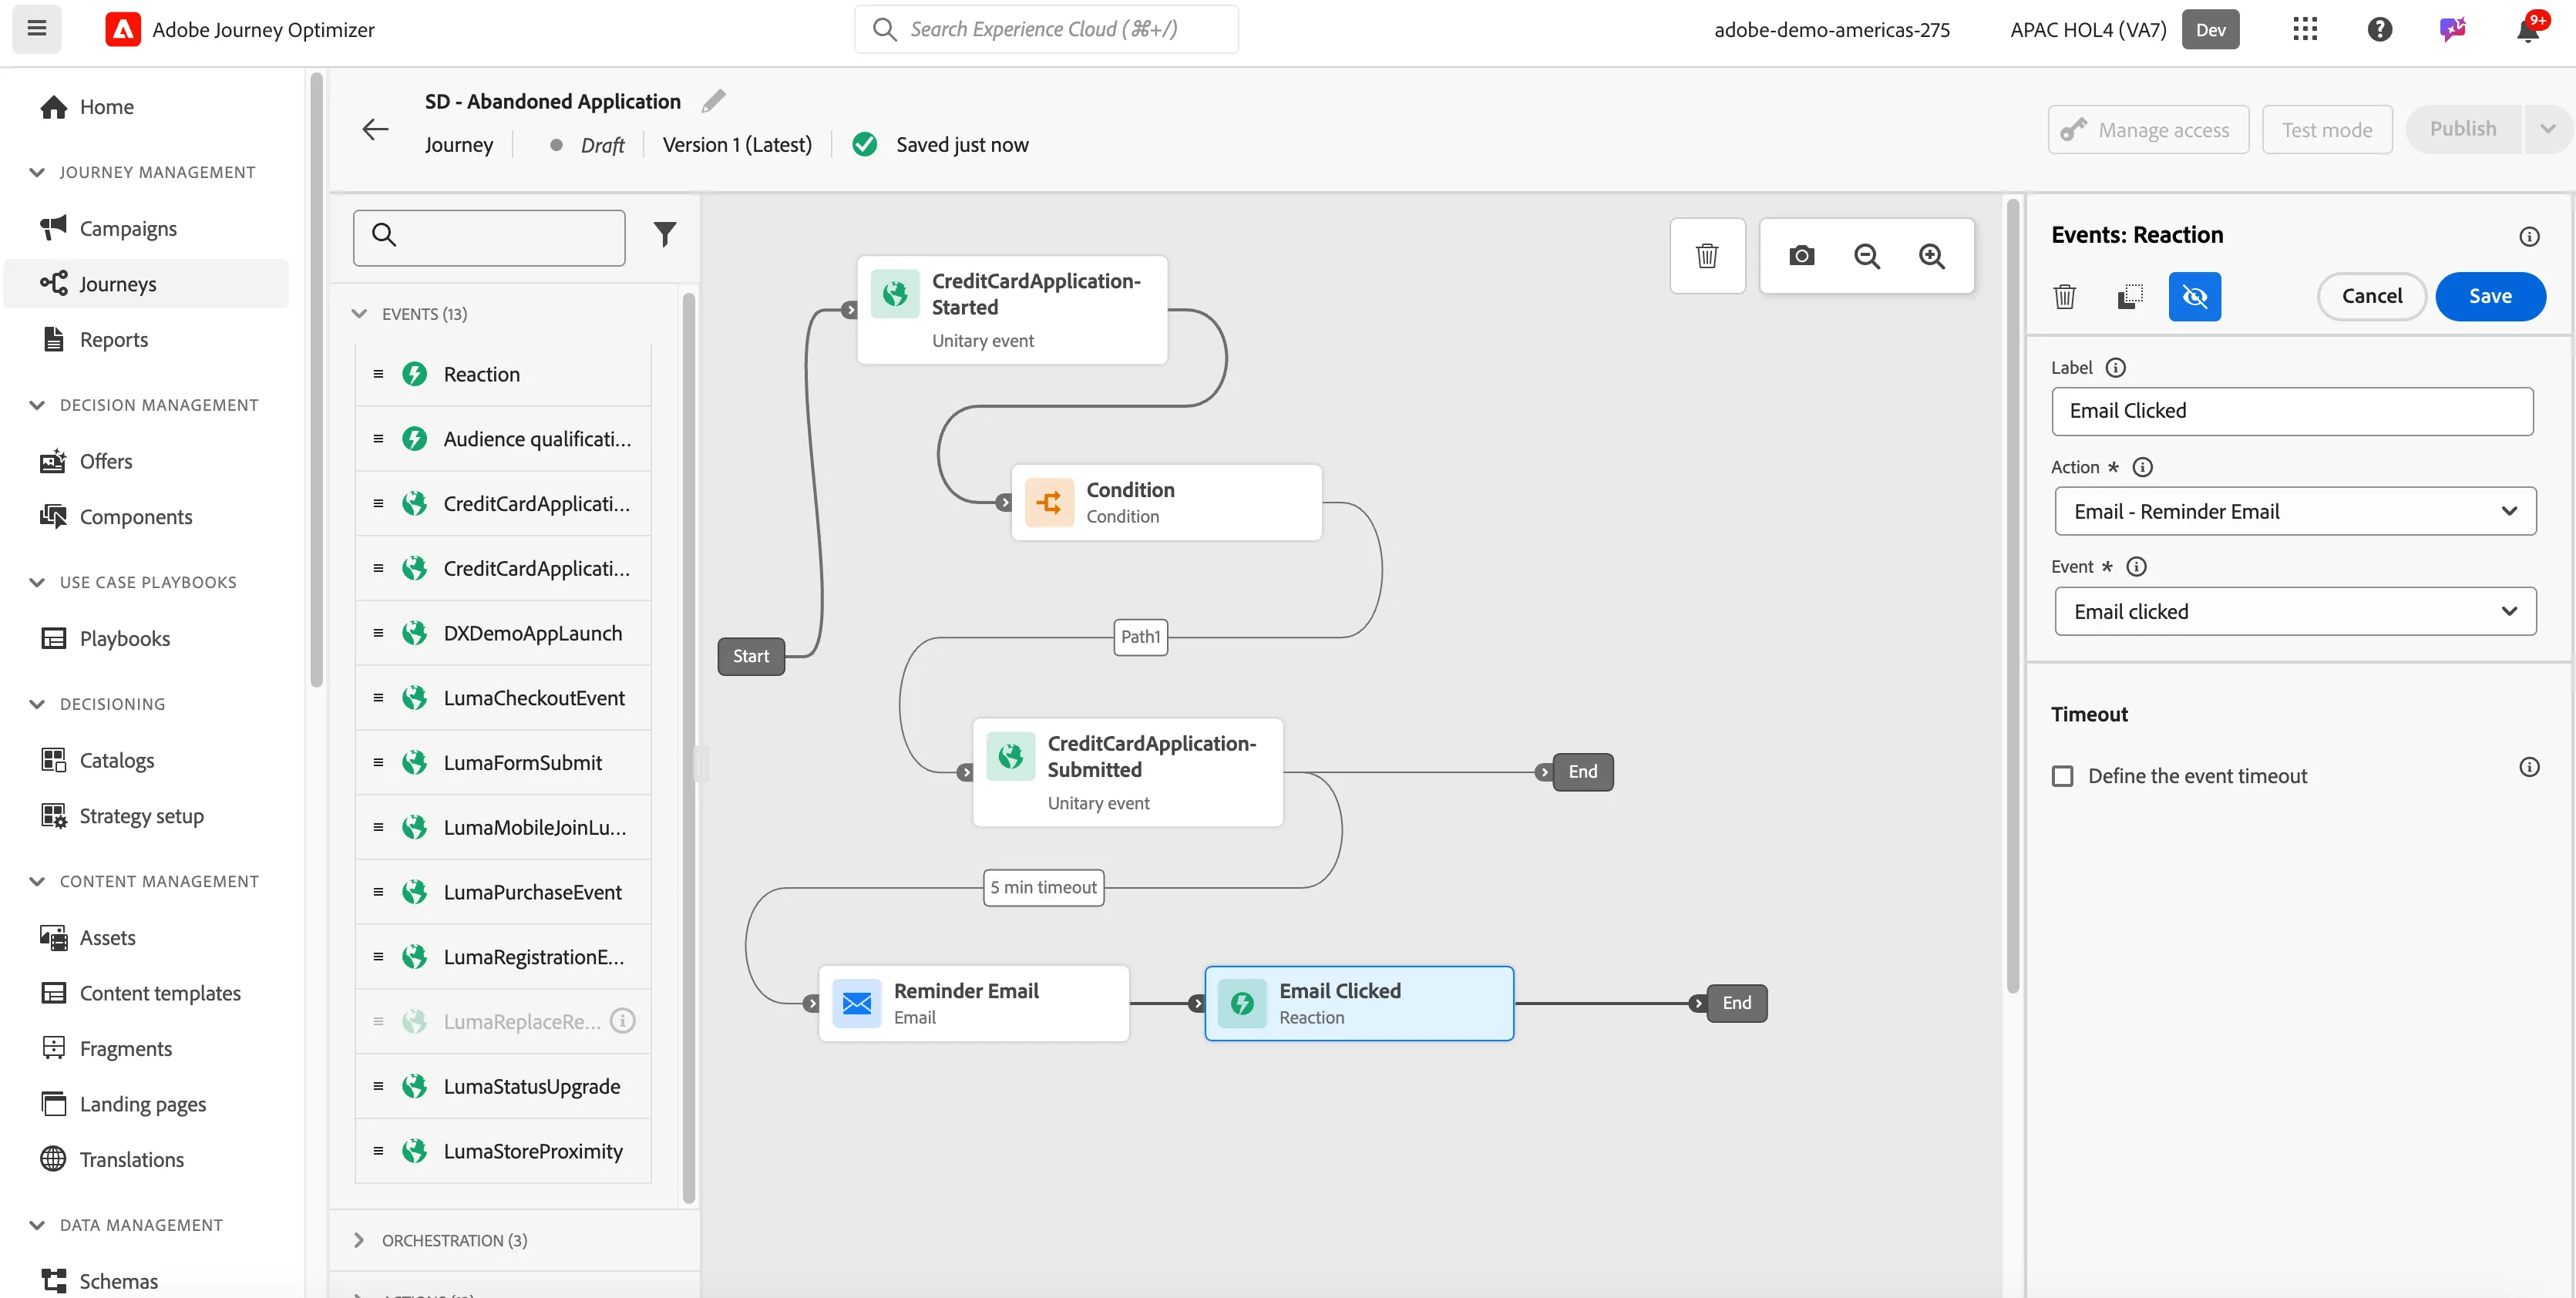This screenshot has width=2576, height=1298.
Task: Open the Action dropdown Email - Reminder Email
Action: pyautogui.click(x=2295, y=512)
